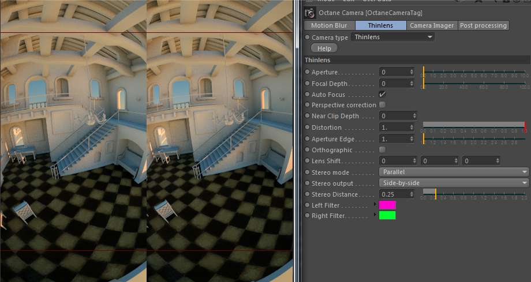Image resolution: width=531 pixels, height=282 pixels.
Task: Enable the Orthographic checkbox
Action: point(382,149)
